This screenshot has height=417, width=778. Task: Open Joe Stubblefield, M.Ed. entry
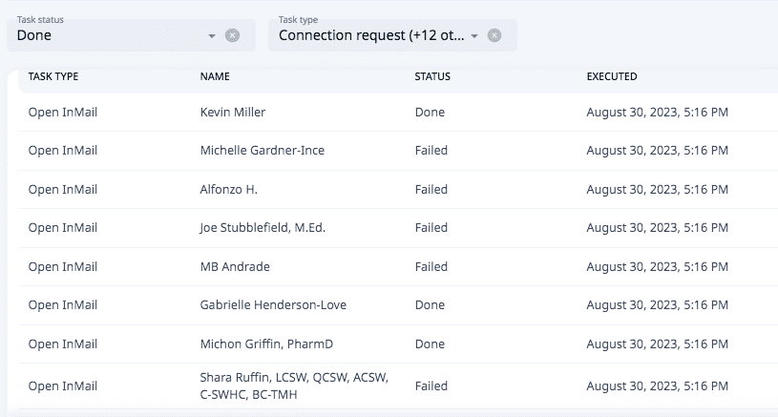point(263,228)
